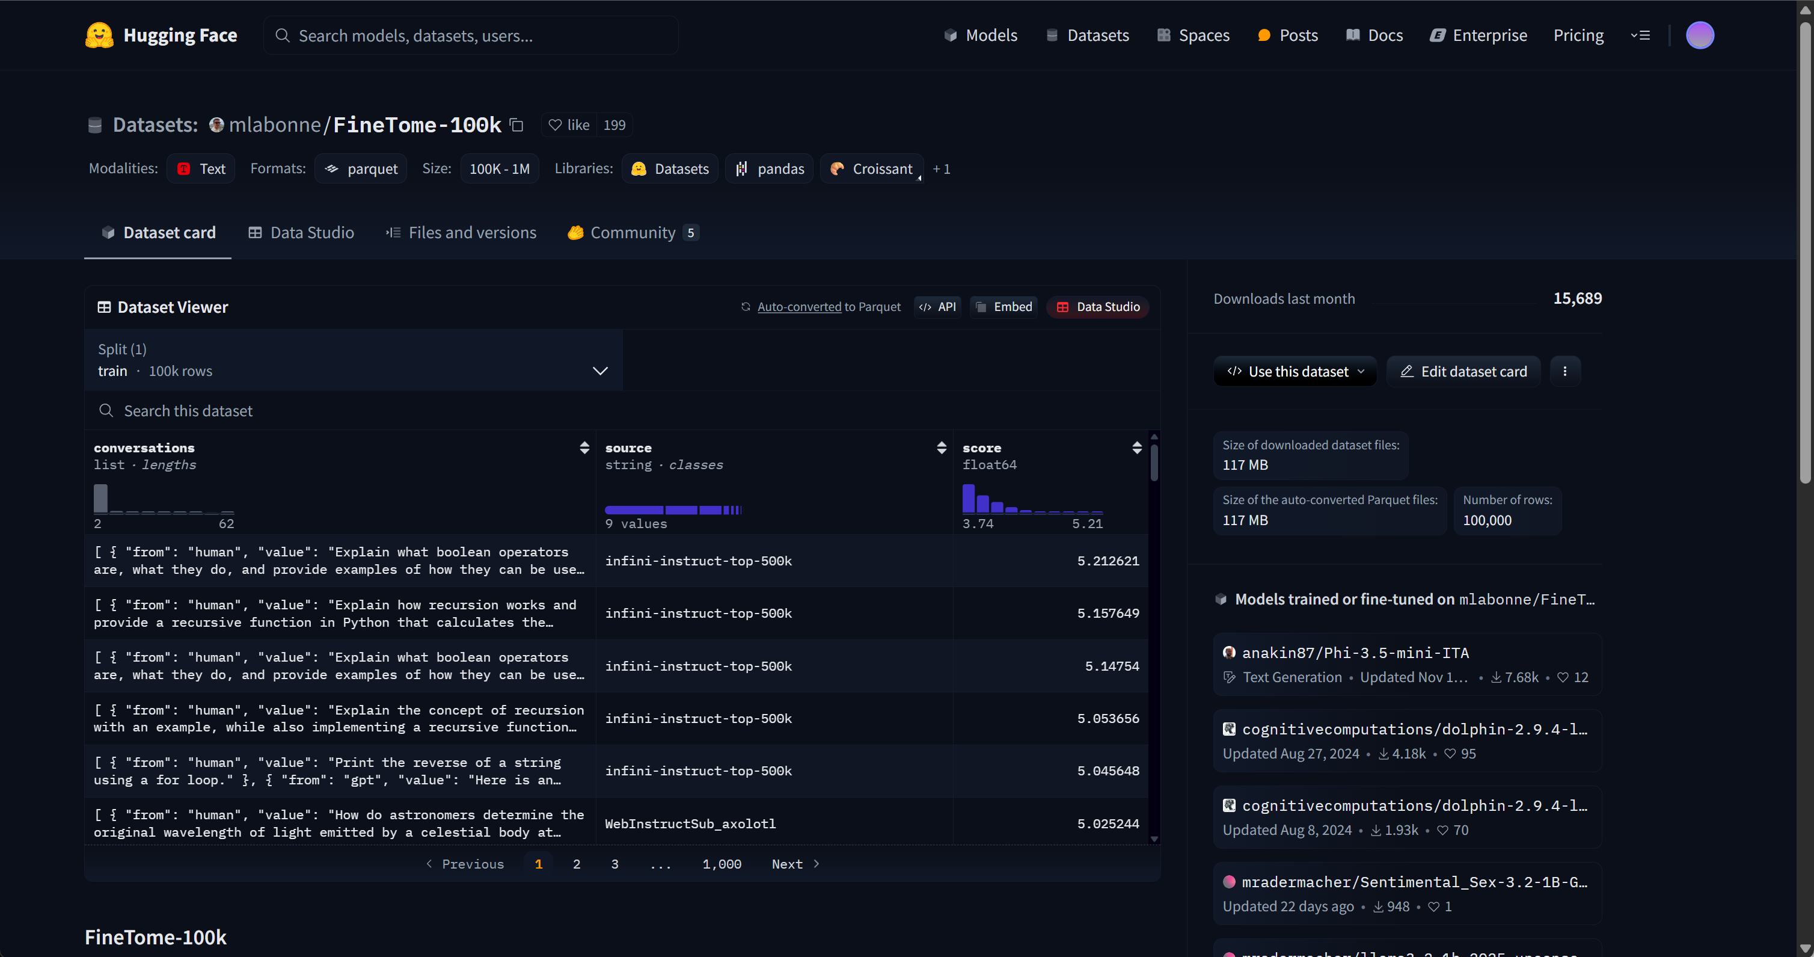Open the navigation hamburger menu icon

click(1640, 35)
